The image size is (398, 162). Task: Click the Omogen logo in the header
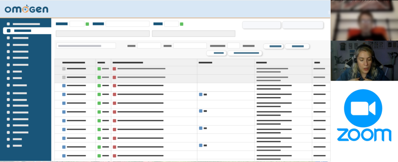click(27, 9)
